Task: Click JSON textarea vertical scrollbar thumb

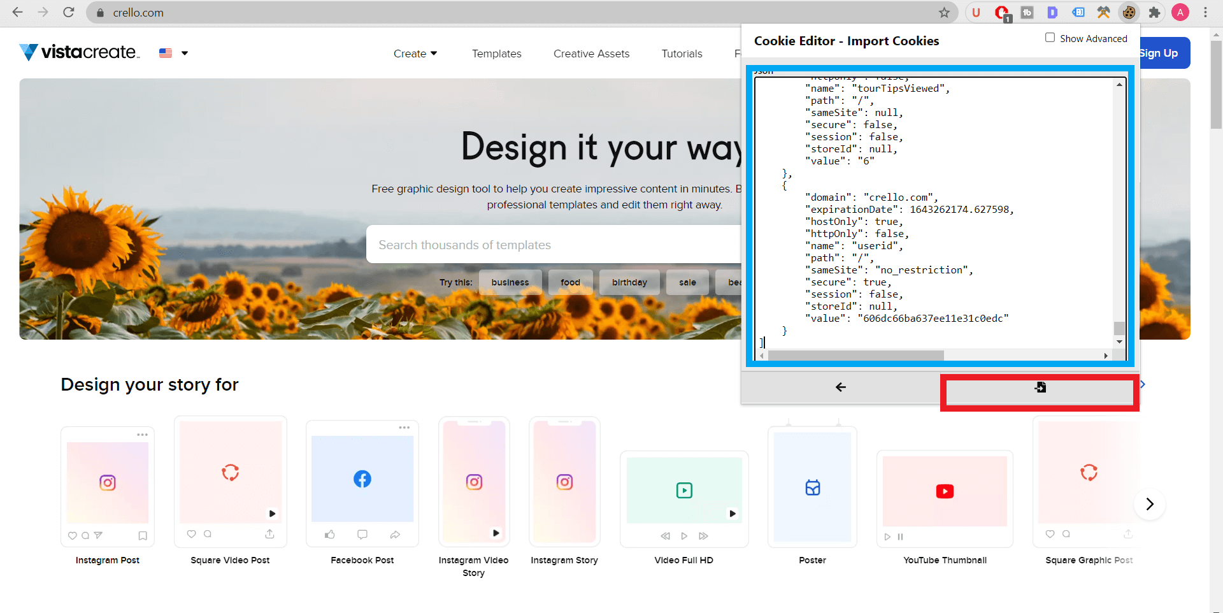Action: click(x=1119, y=328)
